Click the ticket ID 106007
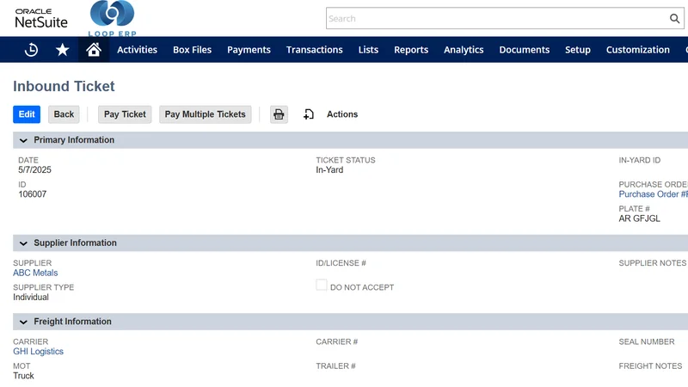 pos(33,194)
